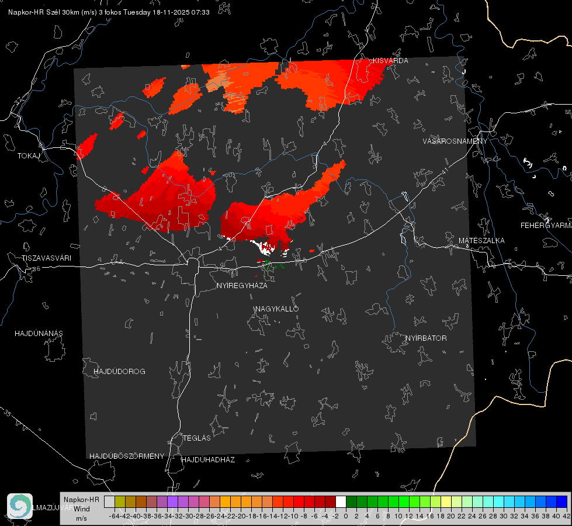Pick the dark blue legend swatch between 40 and 42

point(561,501)
